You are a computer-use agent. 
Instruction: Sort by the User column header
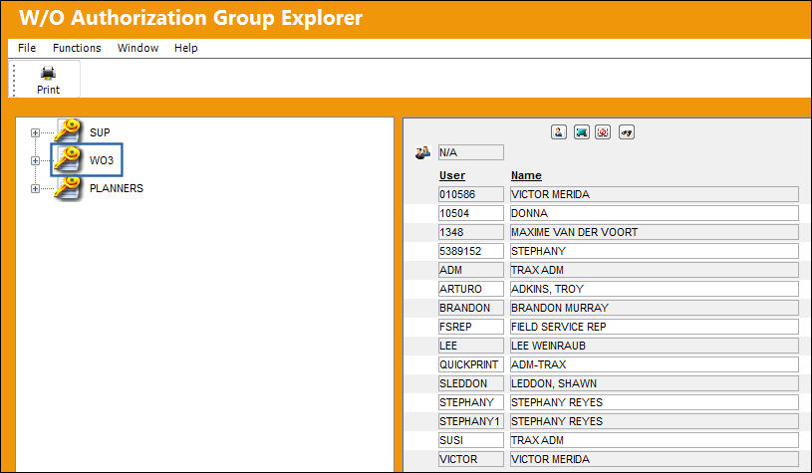tap(452, 175)
